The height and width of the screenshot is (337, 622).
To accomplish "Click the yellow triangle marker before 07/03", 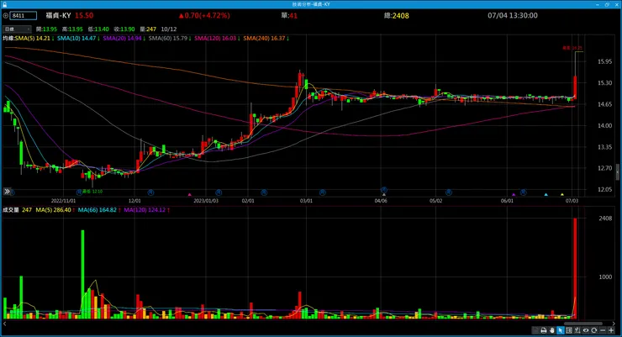I will click(x=562, y=195).
